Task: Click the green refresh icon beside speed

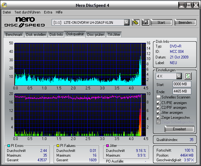Action: pyautogui.click(x=188, y=76)
